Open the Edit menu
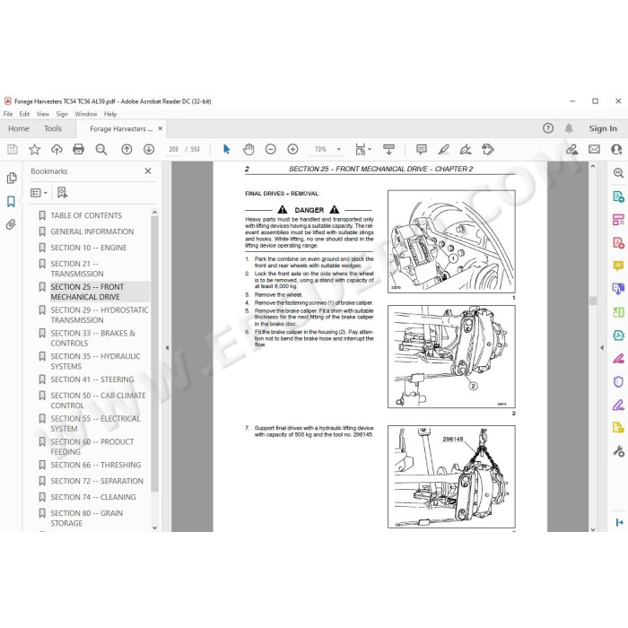The image size is (628, 628). 24,114
